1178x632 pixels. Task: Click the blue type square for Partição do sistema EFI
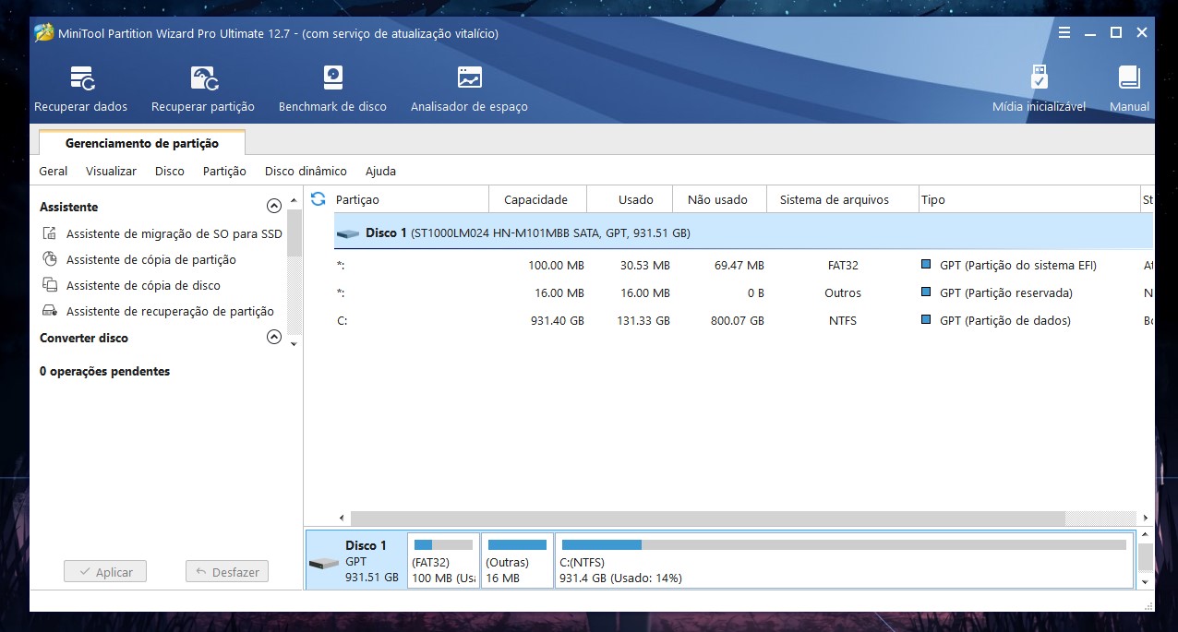(x=926, y=265)
